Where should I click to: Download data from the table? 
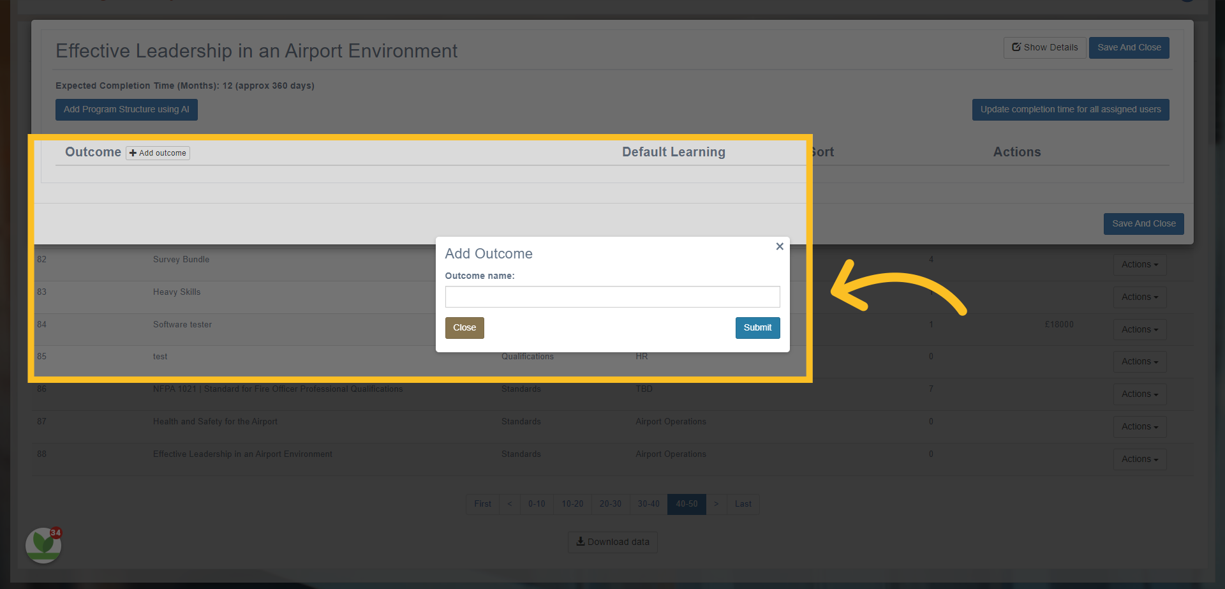612,542
